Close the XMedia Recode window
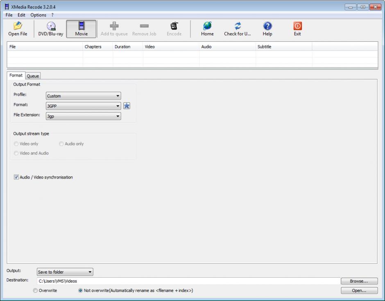 click(x=375, y=7)
